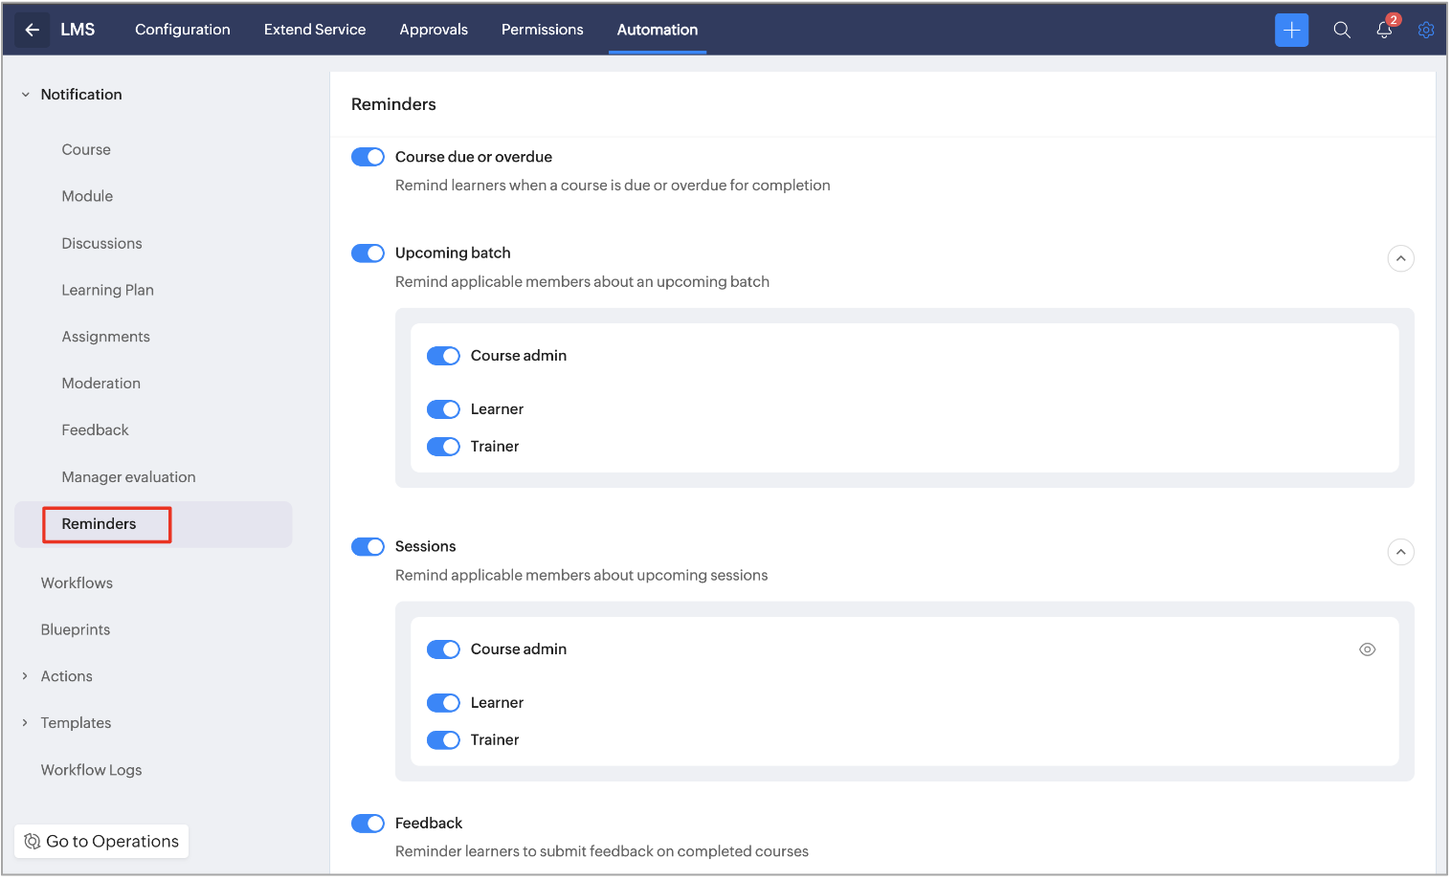Disable Course due or overdue reminder
Viewport: 1451px width, 880px height.
tap(368, 157)
